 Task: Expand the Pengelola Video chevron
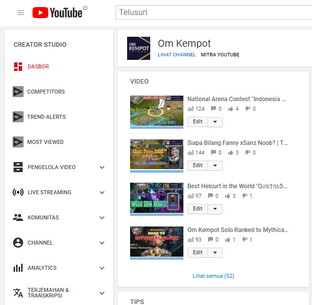(102, 167)
